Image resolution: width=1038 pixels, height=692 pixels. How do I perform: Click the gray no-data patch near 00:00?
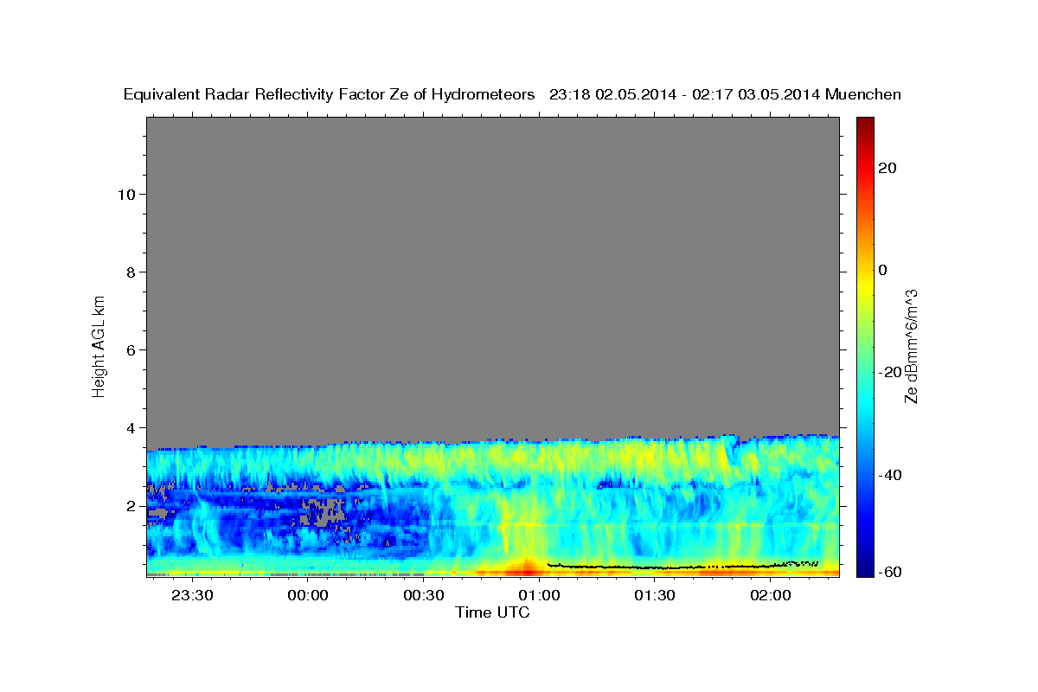(x=322, y=511)
